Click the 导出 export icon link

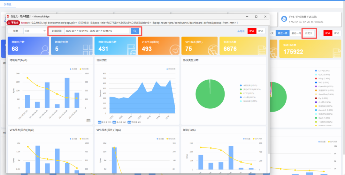point(241,31)
